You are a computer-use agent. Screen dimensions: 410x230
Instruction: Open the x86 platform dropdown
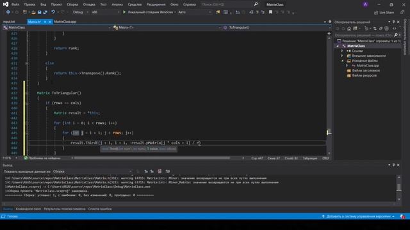tap(105, 12)
